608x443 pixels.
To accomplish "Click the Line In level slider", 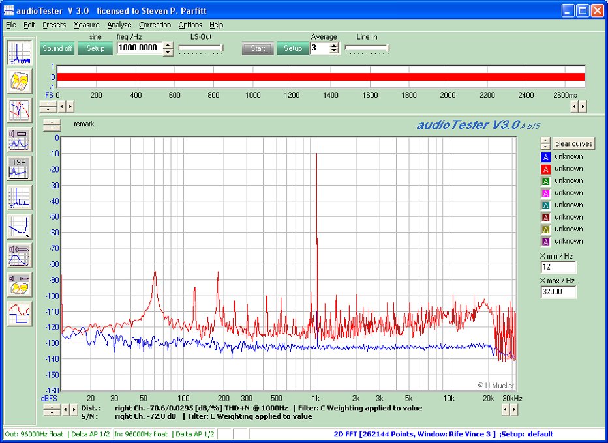I will pos(367,48).
